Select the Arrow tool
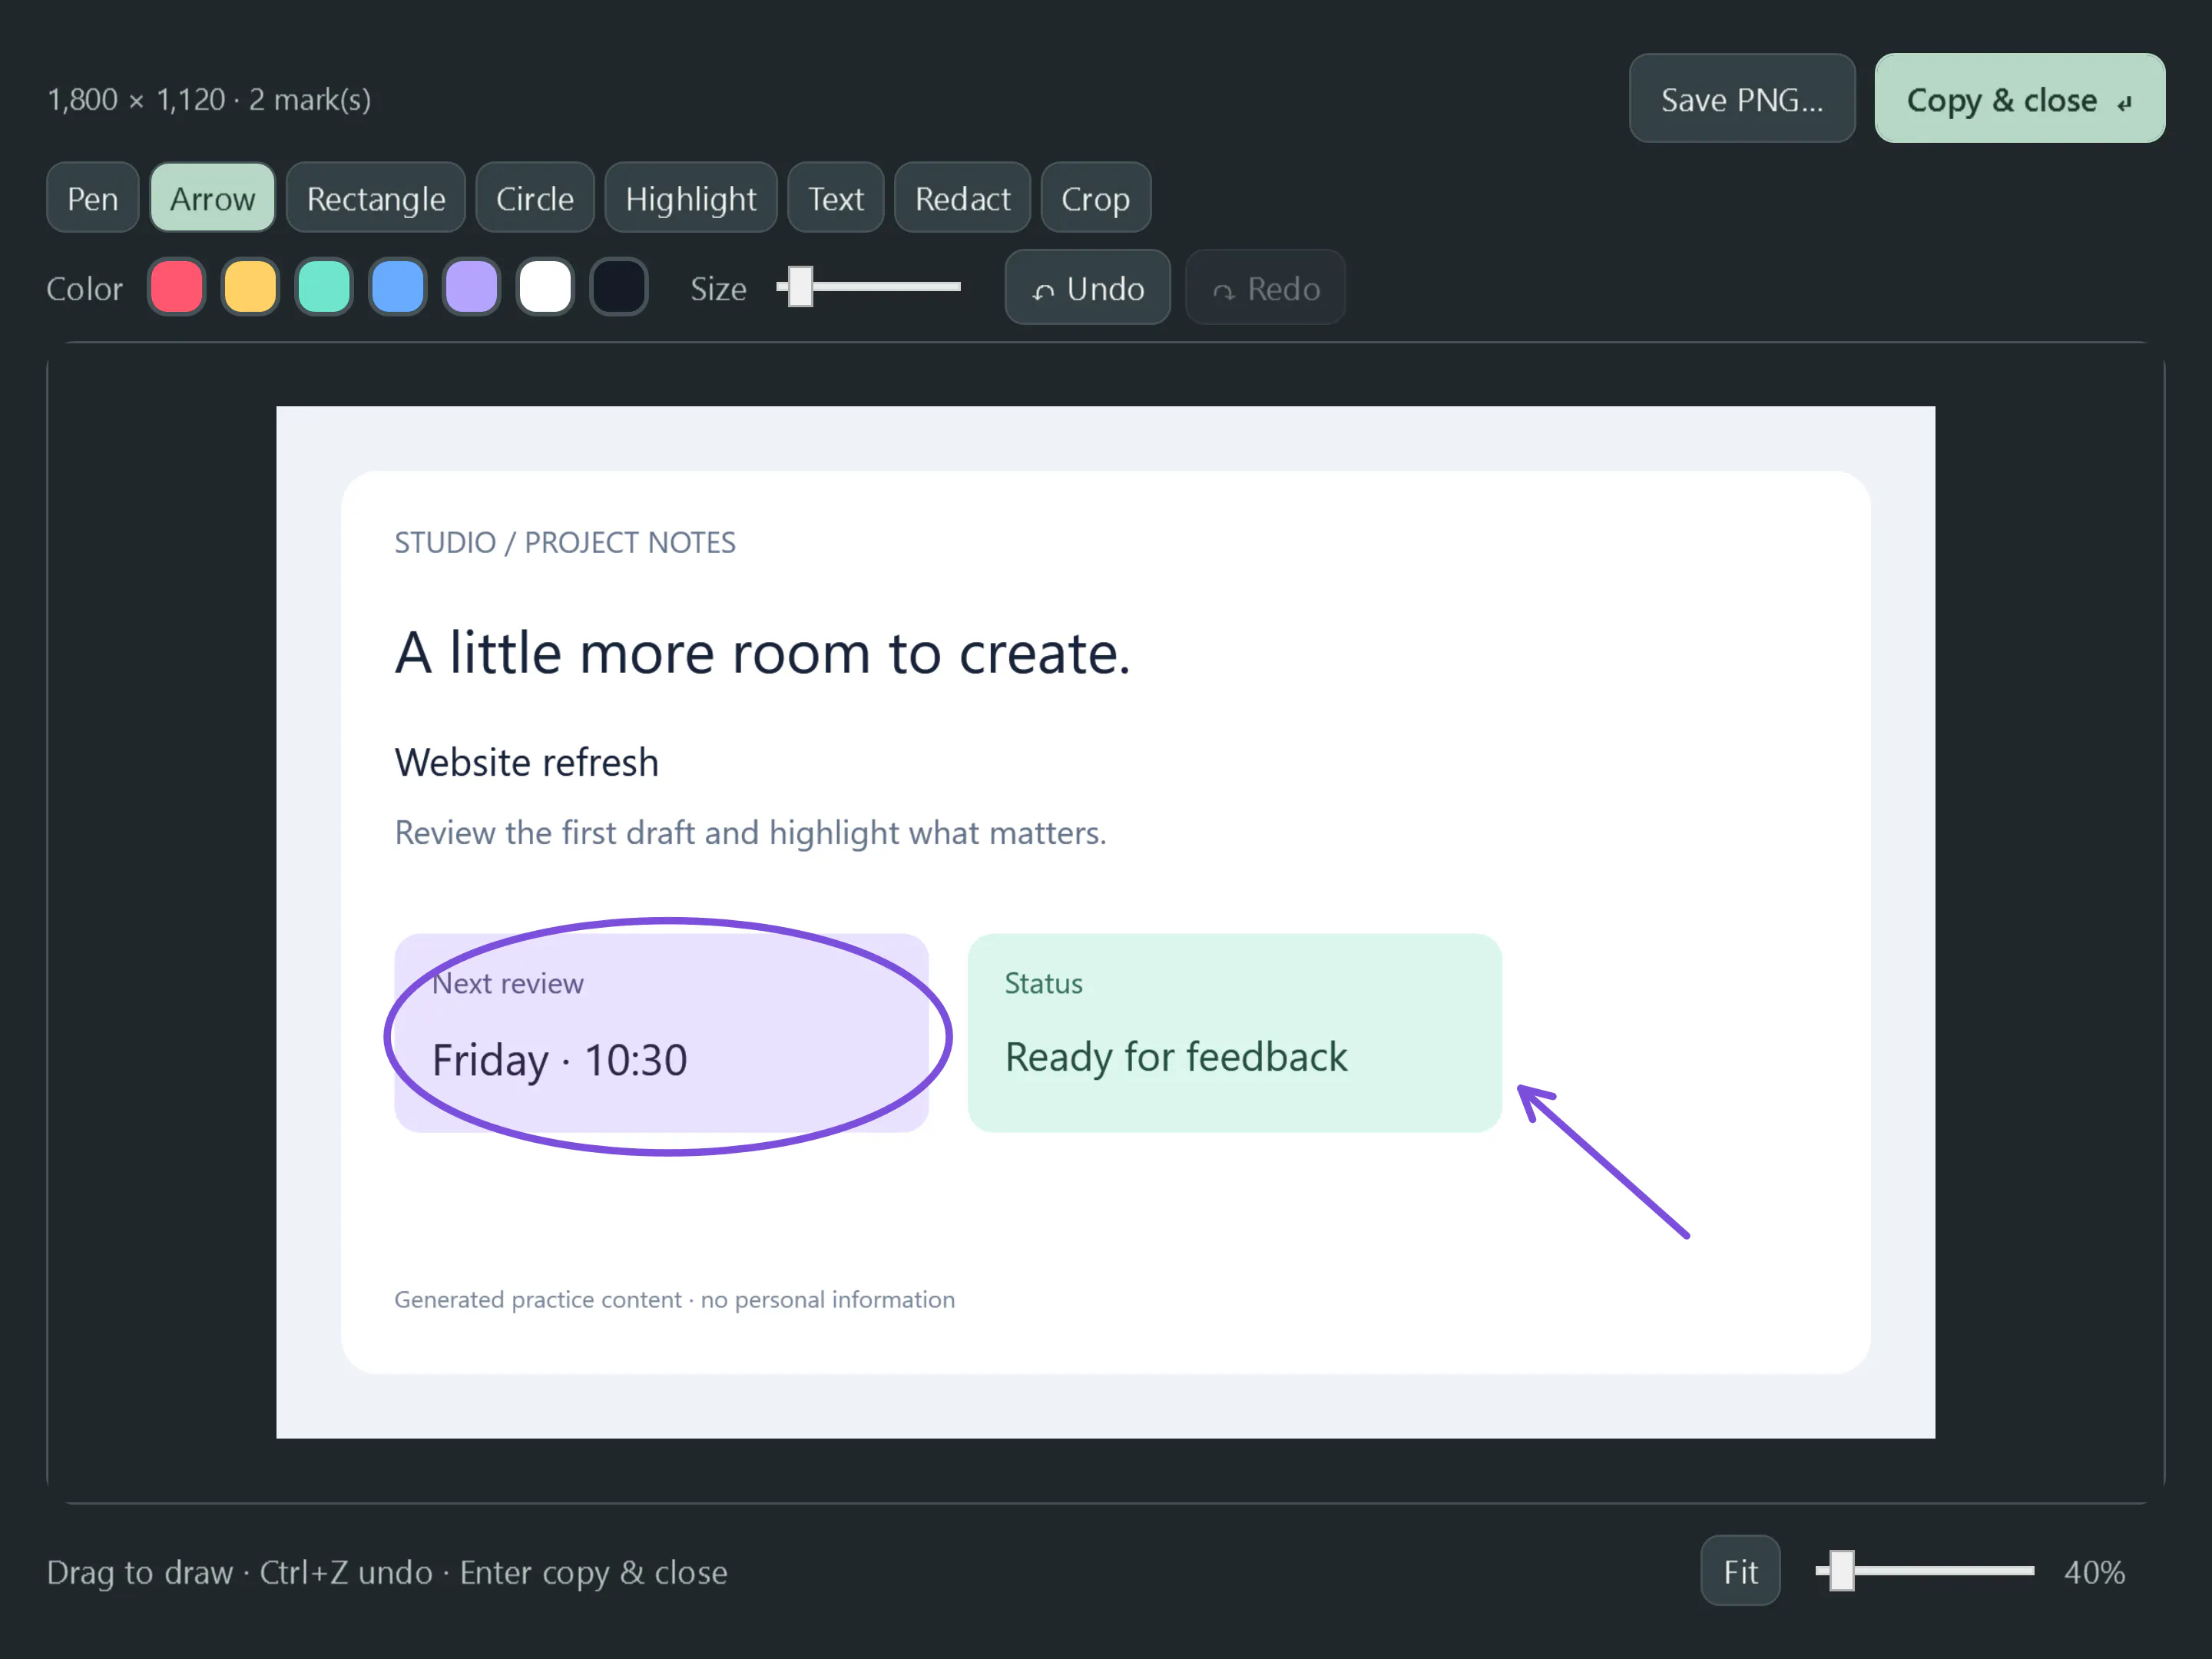Screen dimensions: 2212x1659 tap(212, 198)
